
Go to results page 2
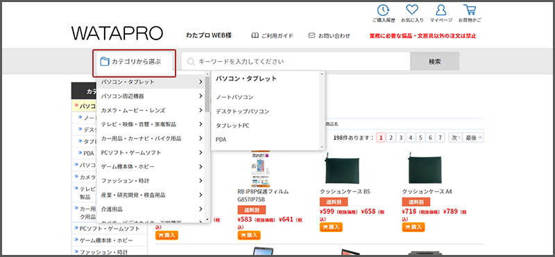(391, 138)
